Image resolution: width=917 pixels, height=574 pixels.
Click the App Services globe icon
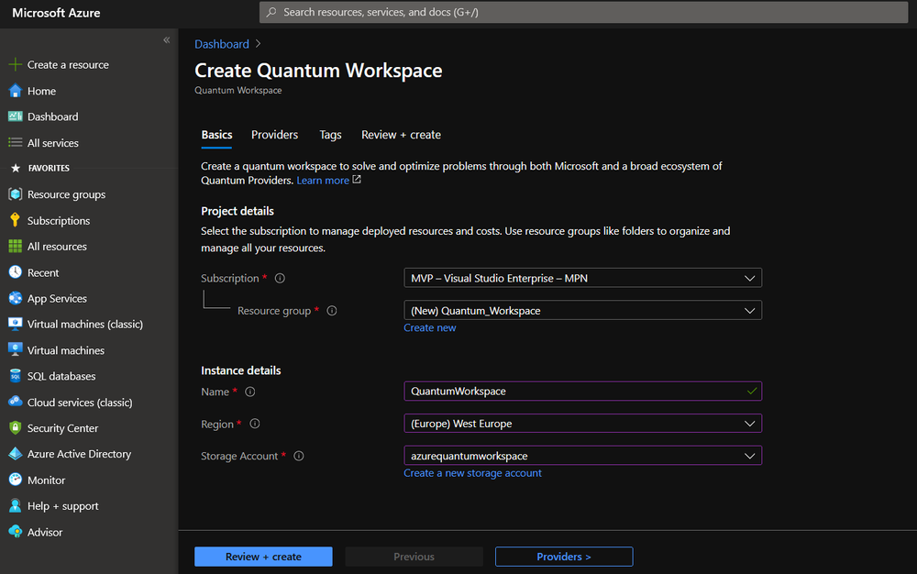(16, 298)
